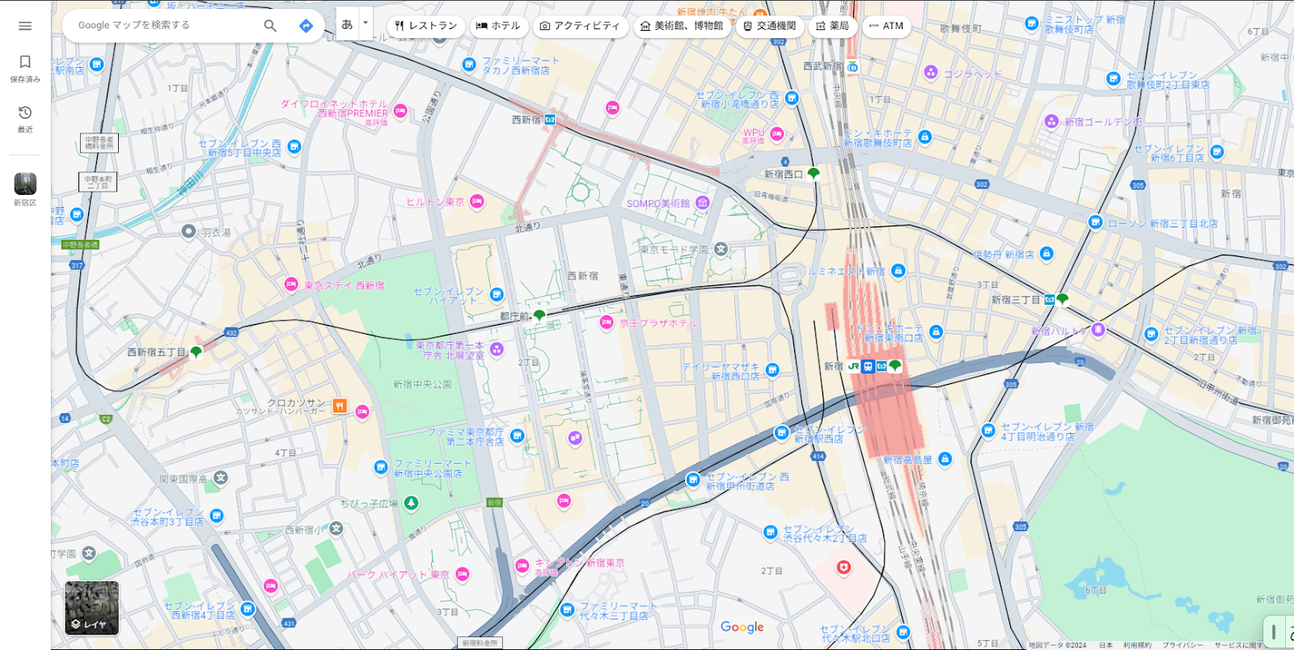Screen dimensions: 1294x650
Task: Select the 東京都庁 observatory purple pin
Action: pos(497,349)
